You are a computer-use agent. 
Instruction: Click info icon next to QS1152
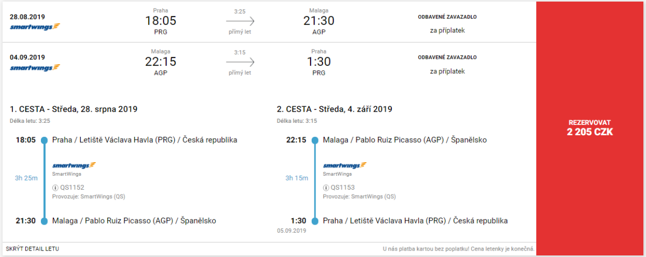point(55,187)
